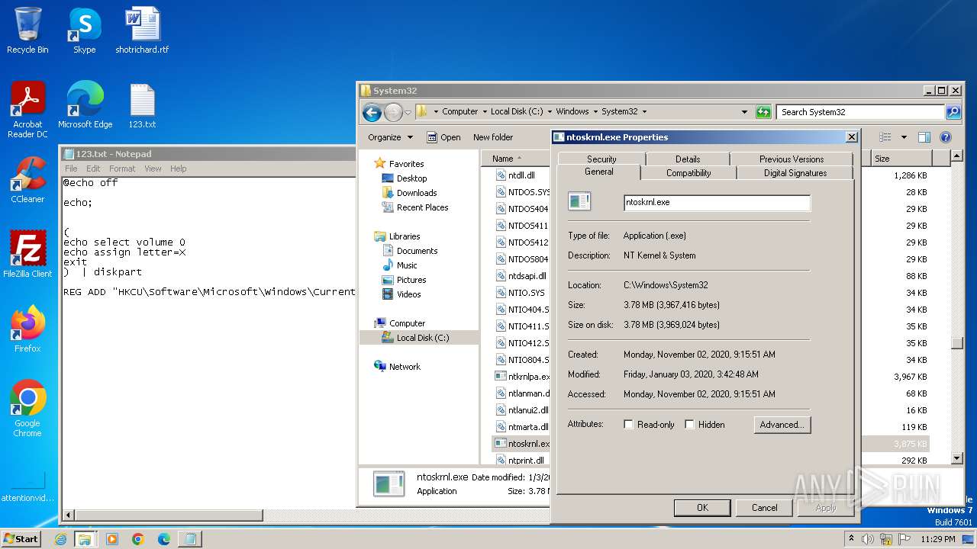The height and width of the screenshot is (549, 977).
Task: Open the change view dropdown arrow
Action: tap(904, 137)
